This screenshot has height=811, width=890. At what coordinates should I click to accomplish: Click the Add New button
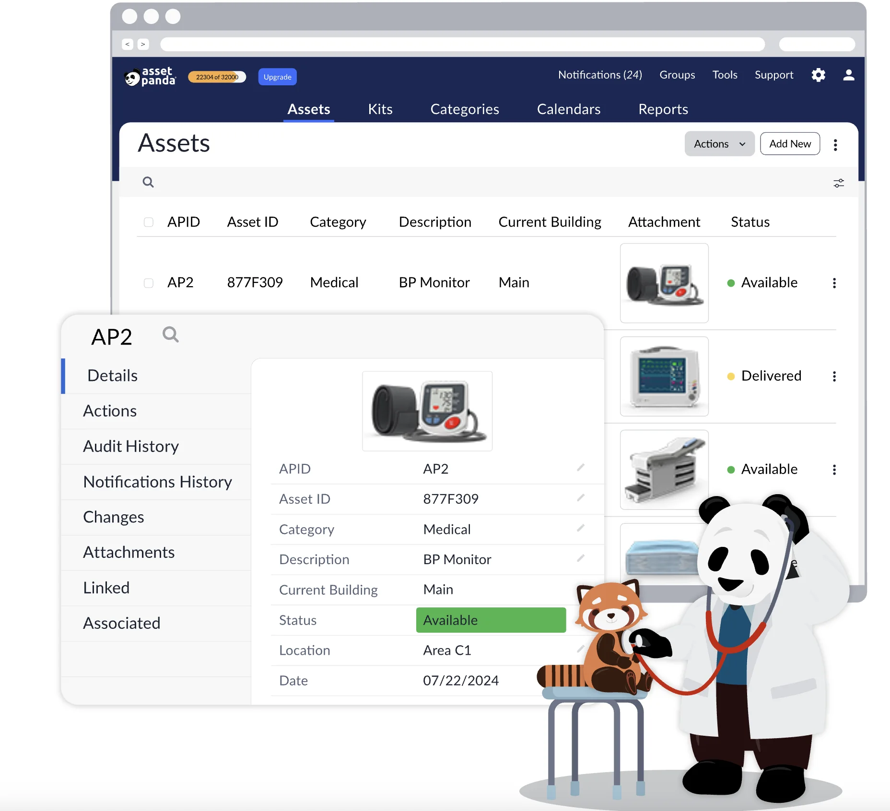click(x=790, y=144)
